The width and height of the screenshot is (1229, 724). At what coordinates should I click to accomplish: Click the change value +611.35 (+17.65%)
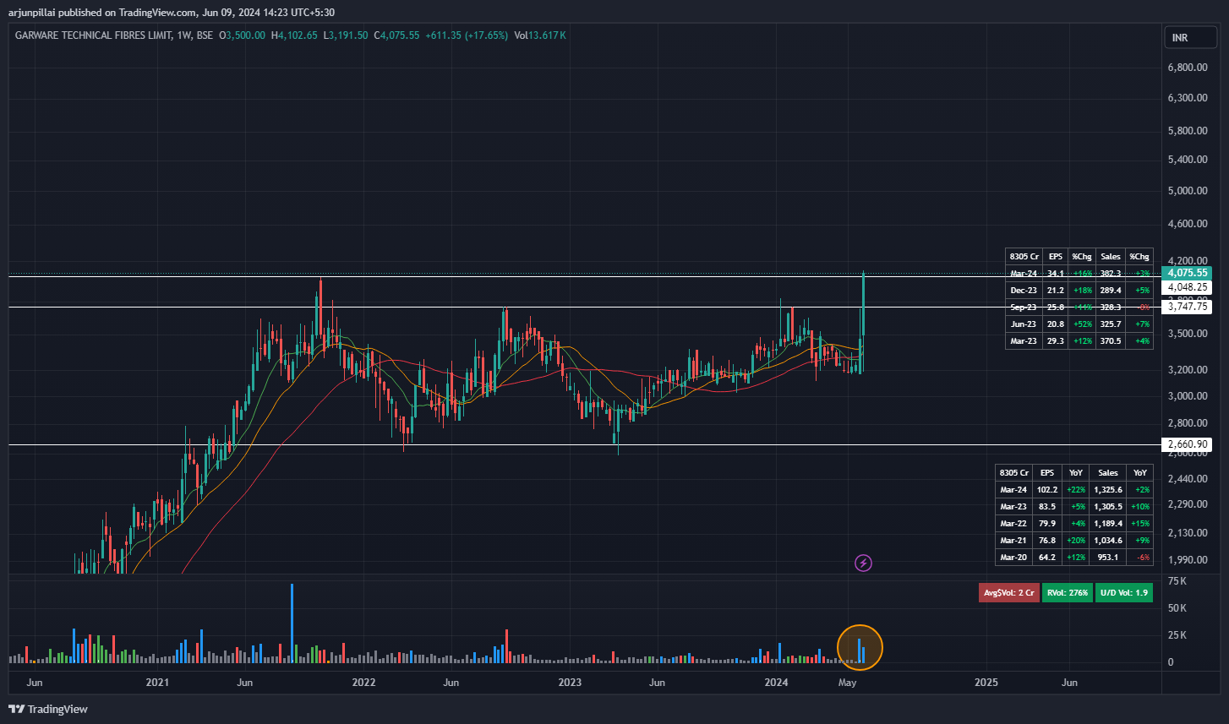(467, 35)
